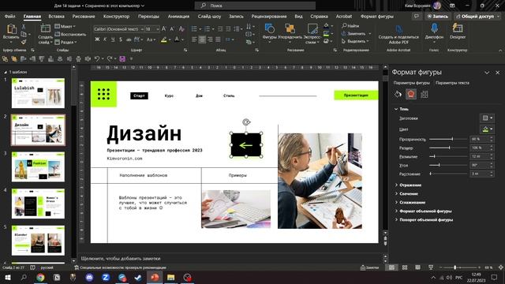Select slide 3 Fashion thumbnail
This screenshot has height=284, width=505.
pyautogui.click(x=38, y=166)
